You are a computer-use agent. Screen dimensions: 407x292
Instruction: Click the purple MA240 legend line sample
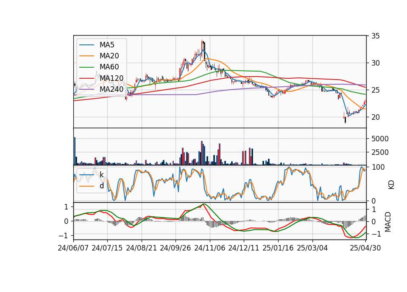point(86,89)
